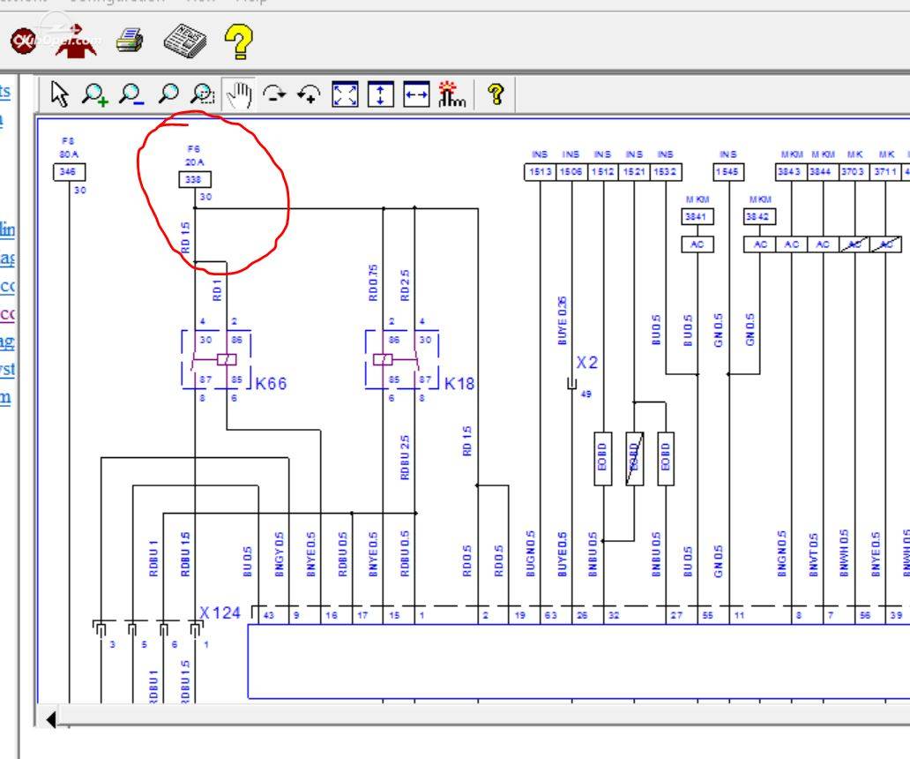Click reference box 3843
The height and width of the screenshot is (759, 910).
tap(791, 172)
